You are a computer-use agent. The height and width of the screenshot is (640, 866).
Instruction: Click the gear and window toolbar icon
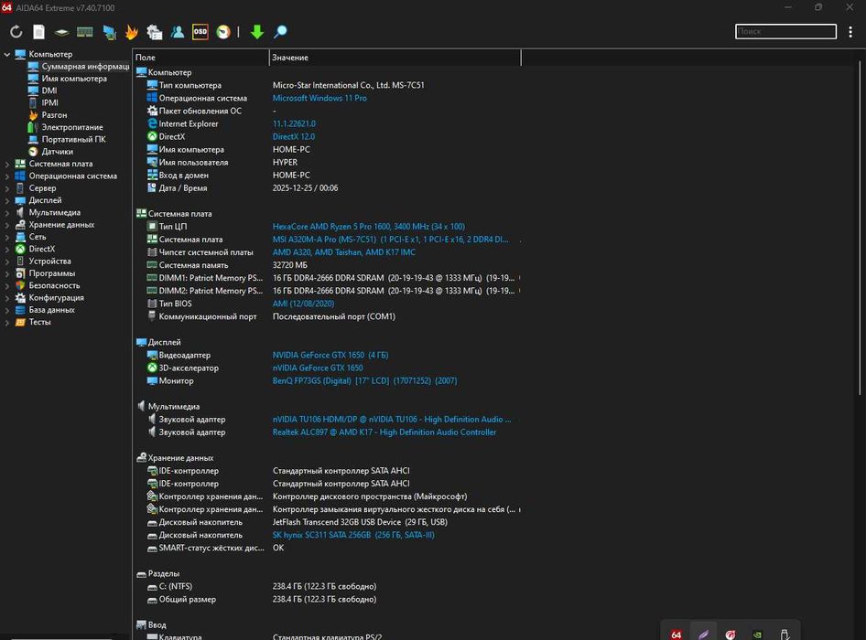point(154,32)
